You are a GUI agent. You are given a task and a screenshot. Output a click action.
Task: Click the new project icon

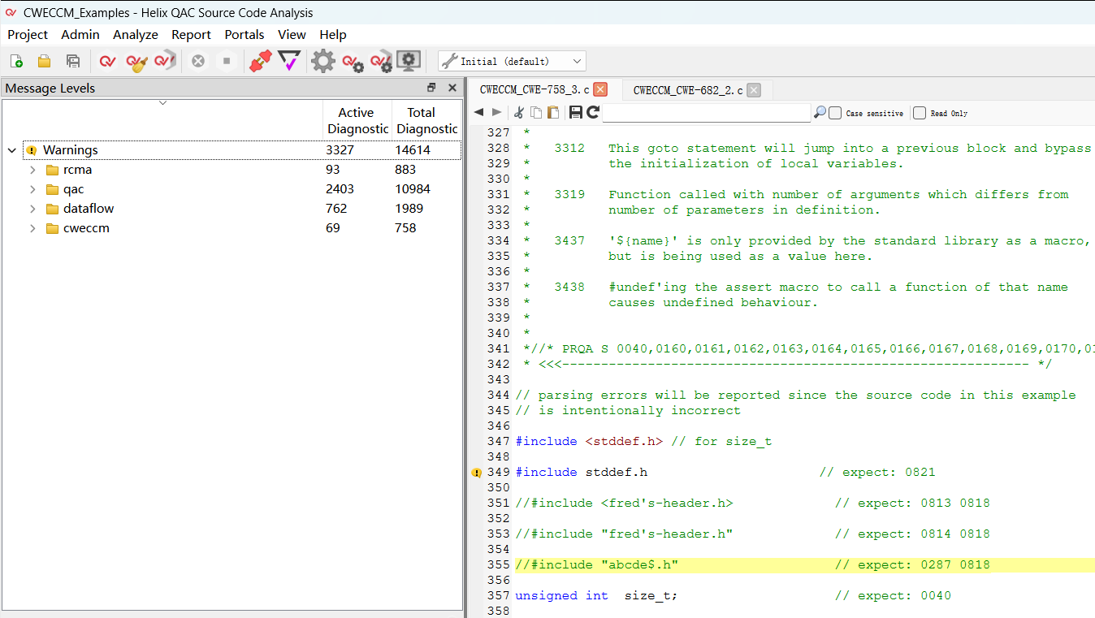16,61
